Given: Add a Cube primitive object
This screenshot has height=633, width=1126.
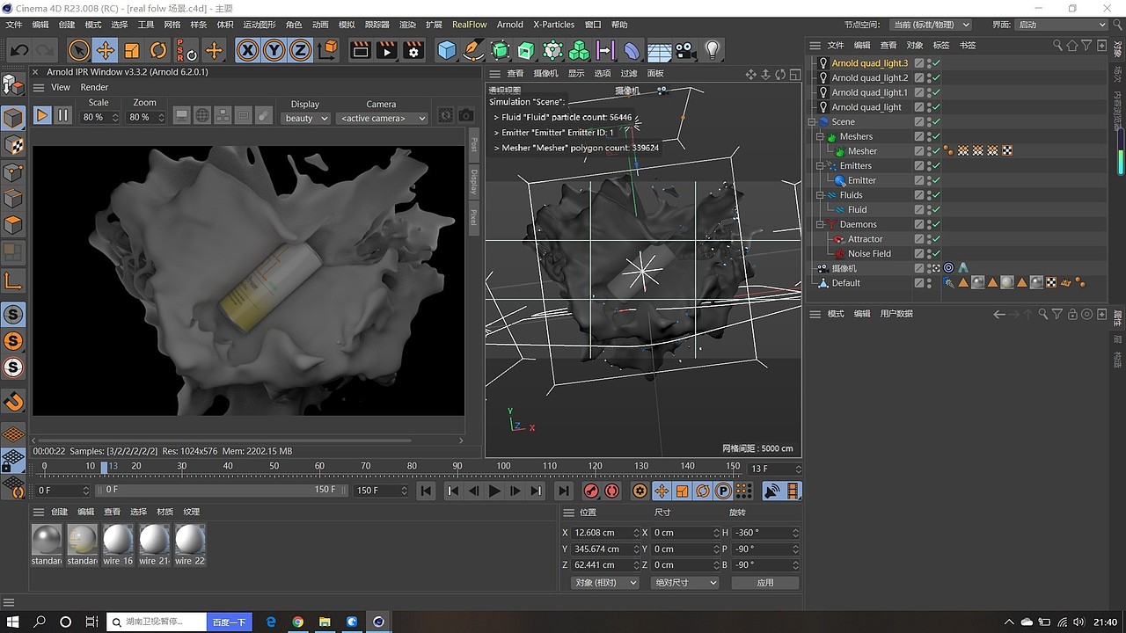Looking at the screenshot, I should click(x=447, y=50).
